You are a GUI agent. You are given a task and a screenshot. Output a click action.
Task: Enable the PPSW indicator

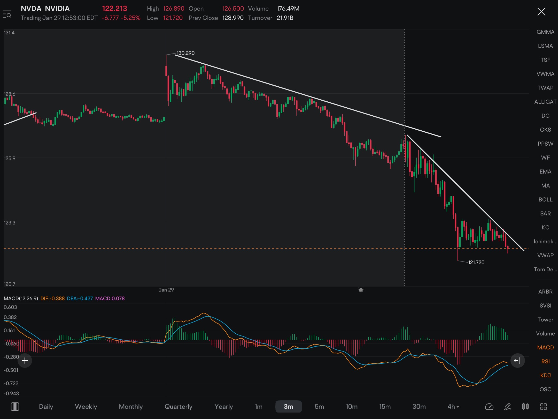[x=545, y=144]
